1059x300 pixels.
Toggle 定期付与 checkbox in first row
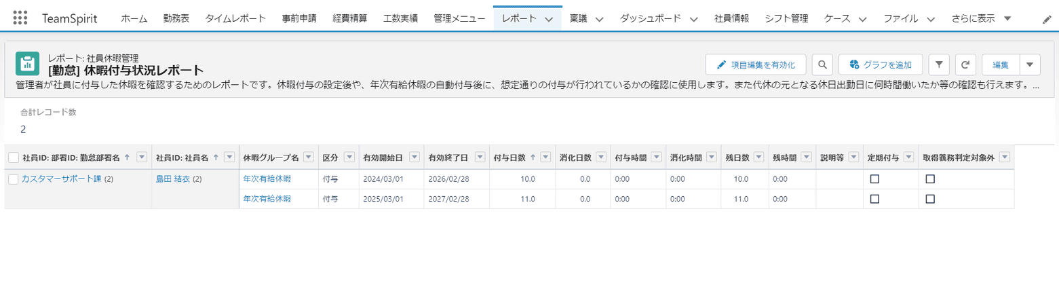click(x=874, y=179)
